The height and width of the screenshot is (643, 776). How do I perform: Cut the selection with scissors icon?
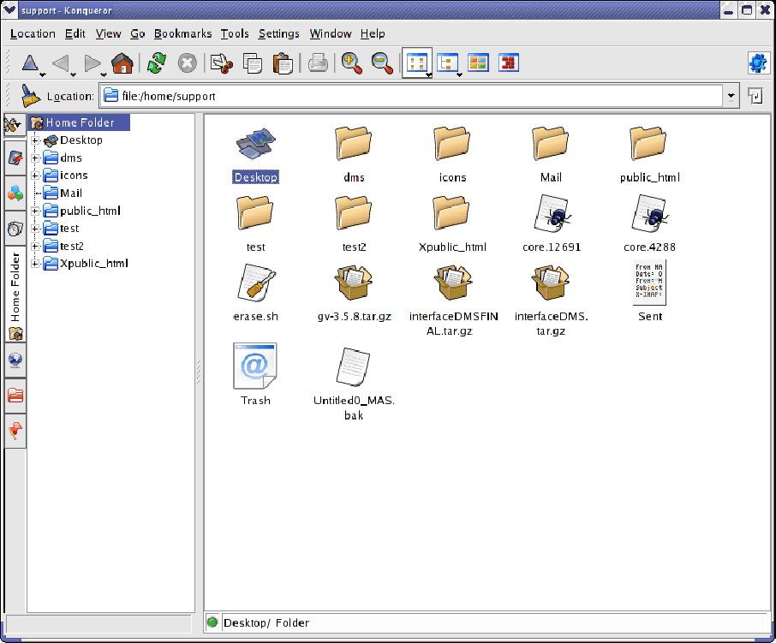[222, 63]
